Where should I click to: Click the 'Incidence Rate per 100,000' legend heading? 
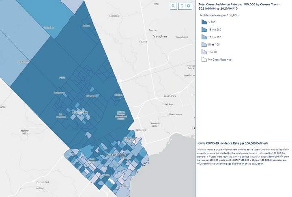[x=219, y=15]
